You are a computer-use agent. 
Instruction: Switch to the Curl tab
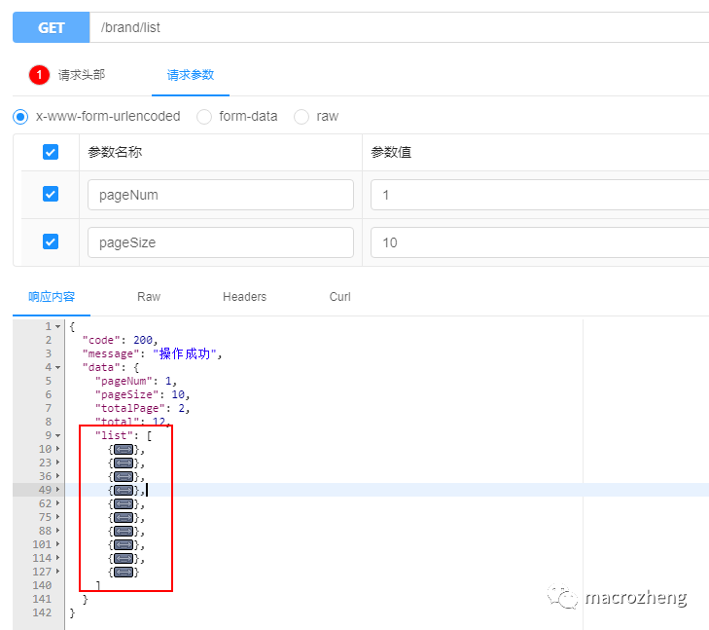pyautogui.click(x=340, y=297)
